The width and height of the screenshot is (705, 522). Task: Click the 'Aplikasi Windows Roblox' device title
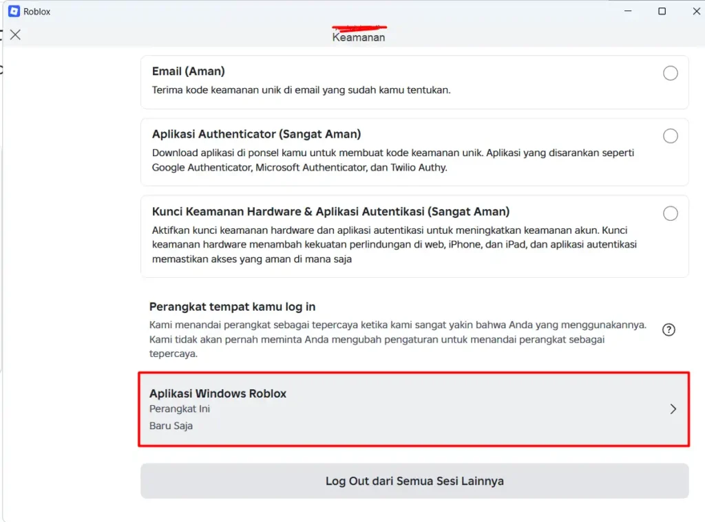click(218, 393)
